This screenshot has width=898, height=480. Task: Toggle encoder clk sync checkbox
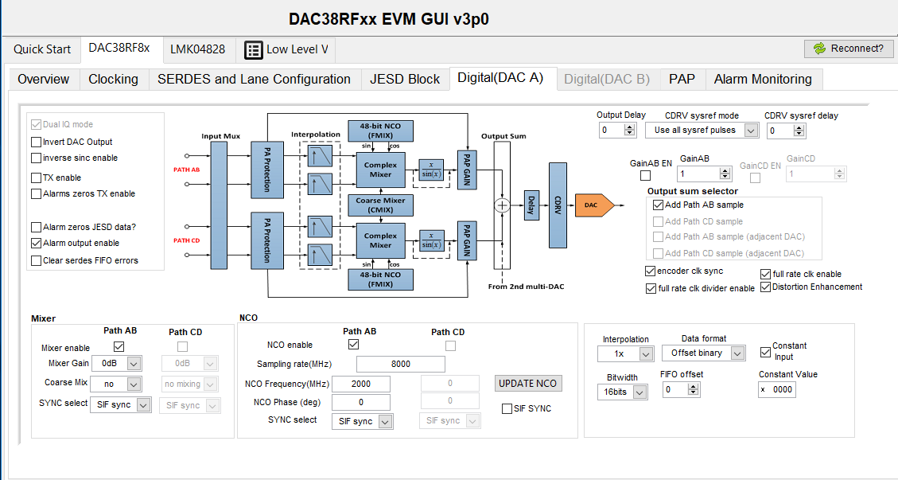tap(651, 271)
